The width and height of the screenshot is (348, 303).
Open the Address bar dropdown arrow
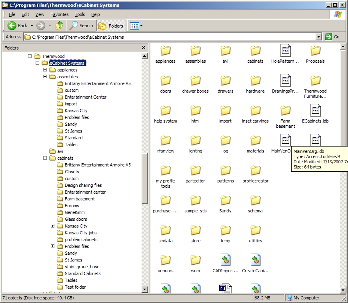(319, 37)
